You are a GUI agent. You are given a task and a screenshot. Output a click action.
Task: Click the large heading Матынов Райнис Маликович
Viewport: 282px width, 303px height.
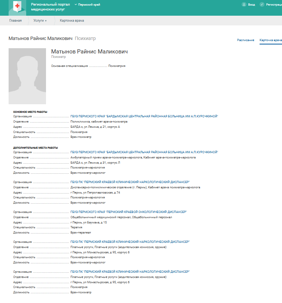pos(89,52)
